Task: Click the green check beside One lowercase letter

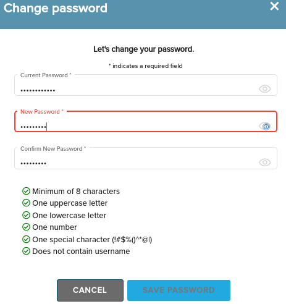Action: 26,215
